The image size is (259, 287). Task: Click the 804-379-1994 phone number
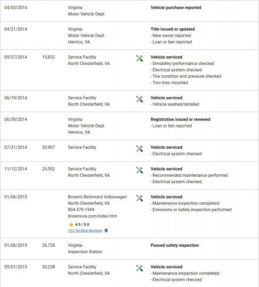point(81,210)
